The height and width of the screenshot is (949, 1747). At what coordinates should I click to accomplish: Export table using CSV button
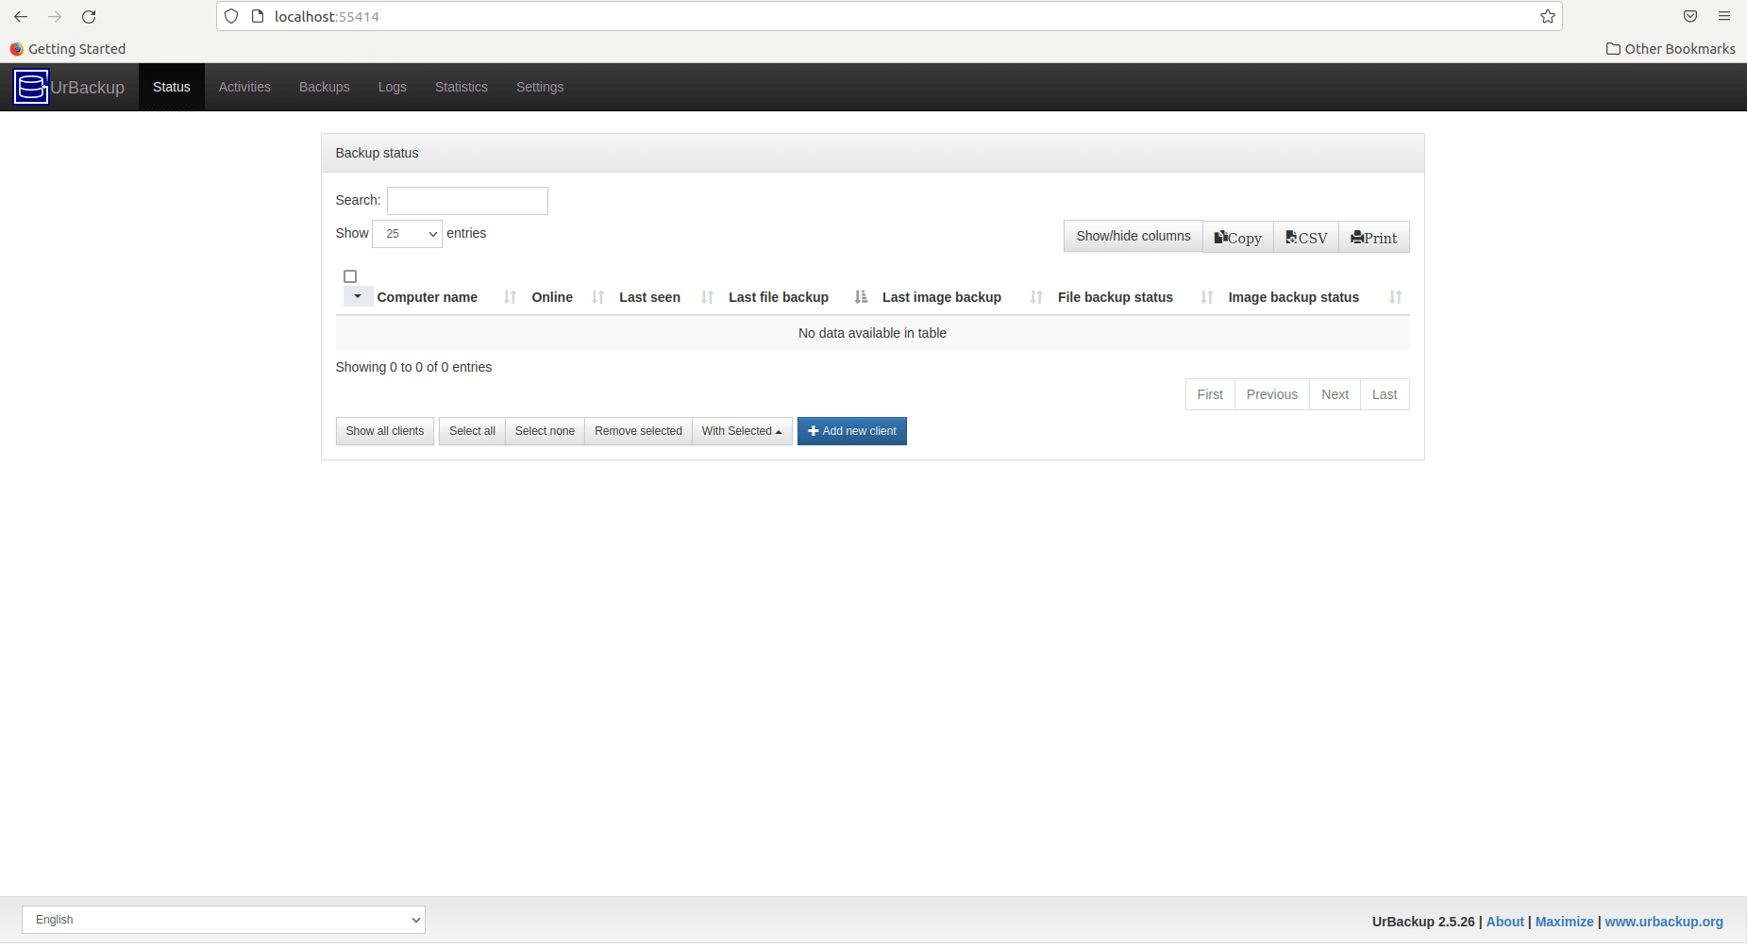click(1305, 238)
